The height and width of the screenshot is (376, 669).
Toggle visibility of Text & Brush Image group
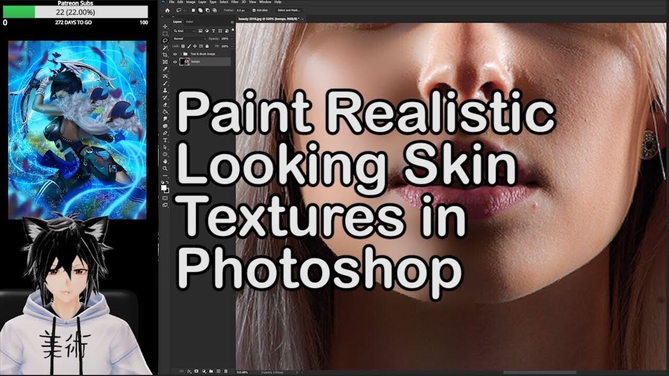(175, 54)
